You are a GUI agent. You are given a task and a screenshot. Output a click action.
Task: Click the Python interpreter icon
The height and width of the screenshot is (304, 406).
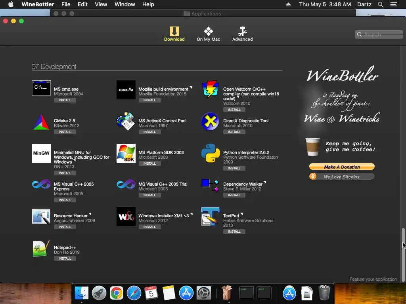(x=211, y=153)
